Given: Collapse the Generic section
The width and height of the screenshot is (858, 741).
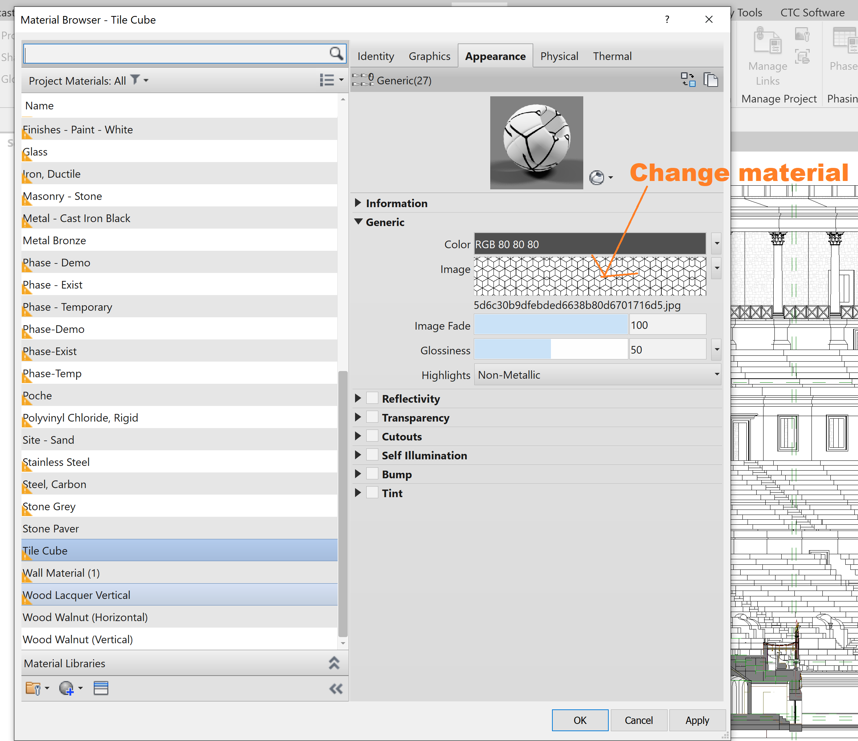Looking at the screenshot, I should tap(358, 222).
